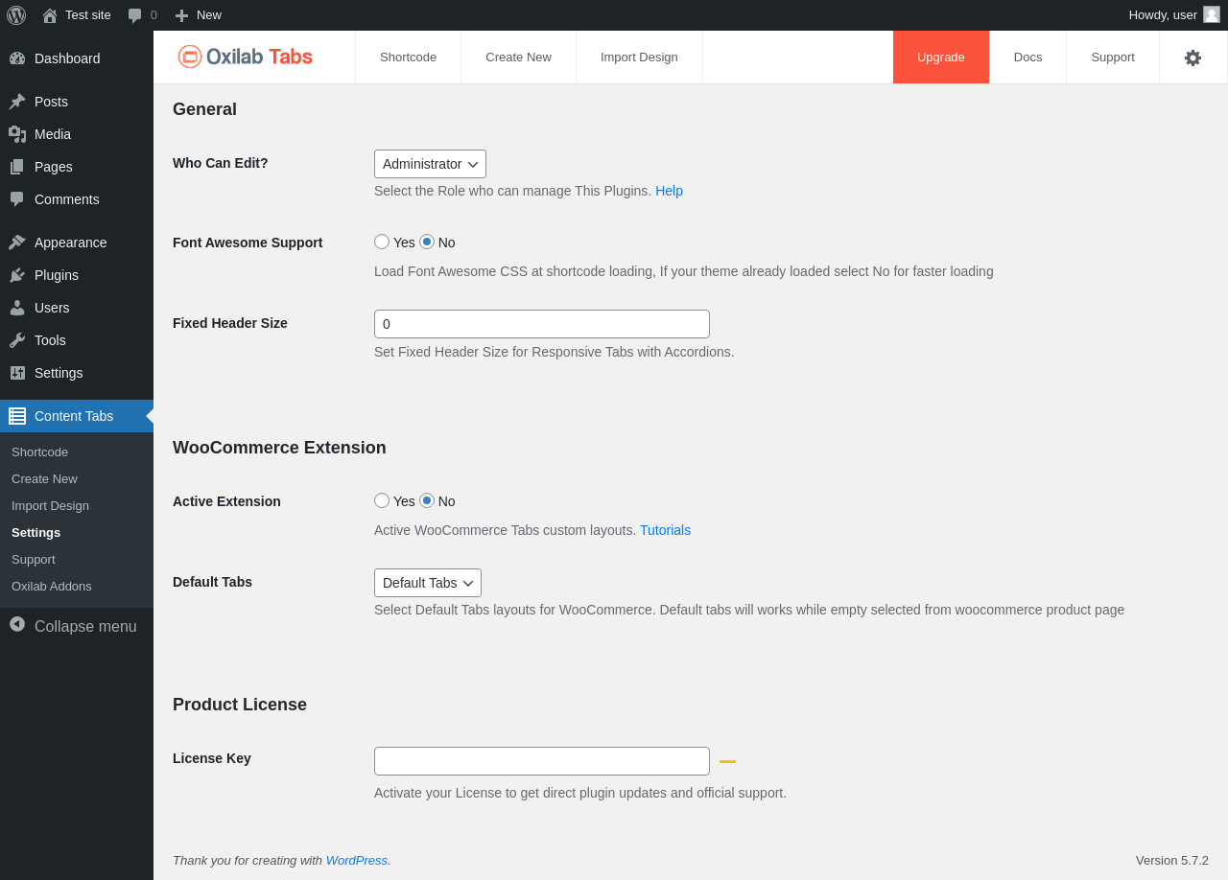Screen dimensions: 1228x880
Task: Click the user avatar in the admin bar
Action: pos(1212,14)
